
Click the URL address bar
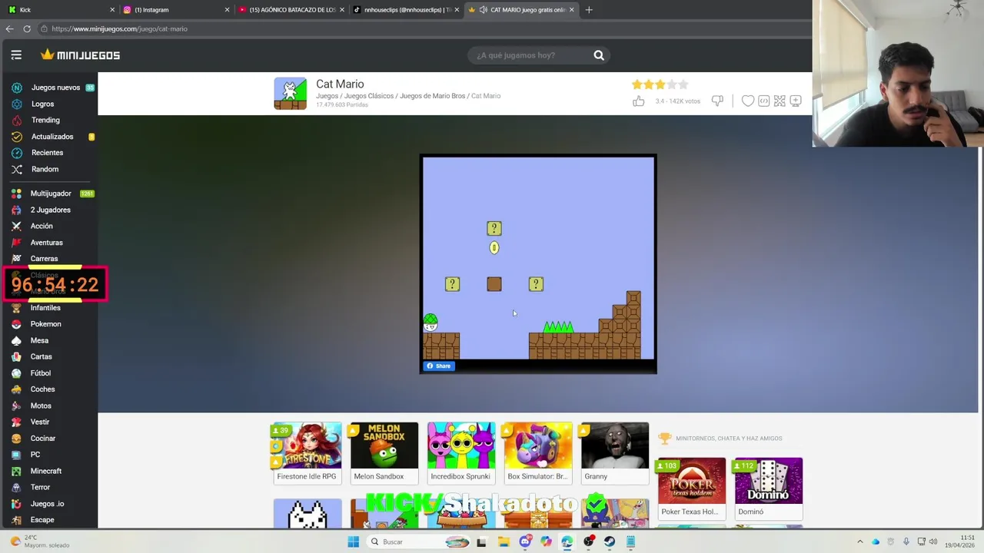click(423, 29)
